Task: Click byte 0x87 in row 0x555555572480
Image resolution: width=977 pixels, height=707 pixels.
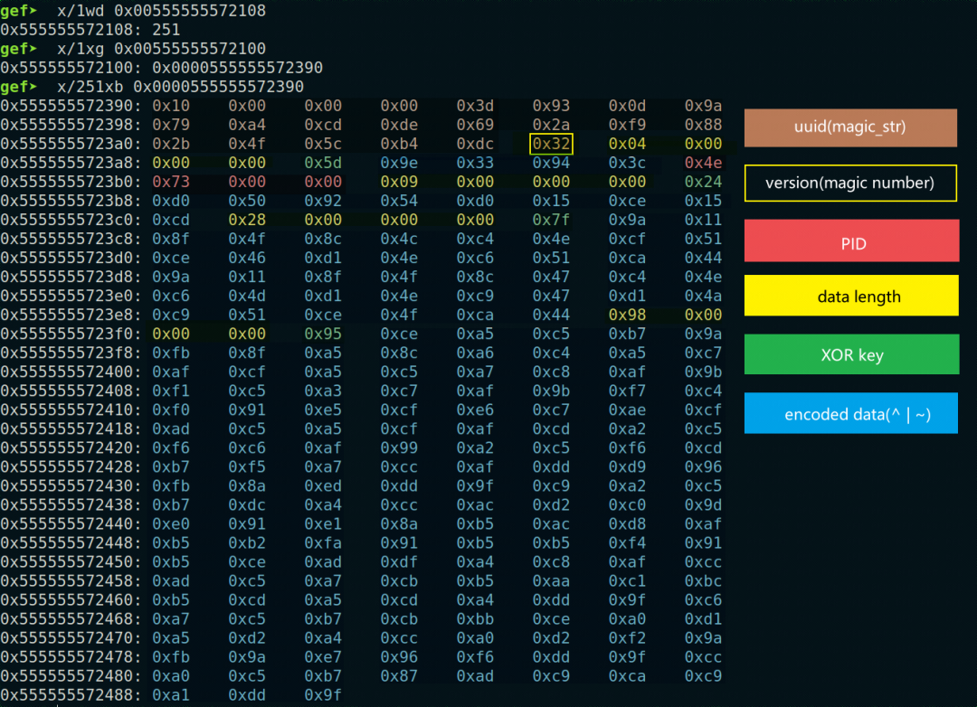Action: tap(399, 676)
